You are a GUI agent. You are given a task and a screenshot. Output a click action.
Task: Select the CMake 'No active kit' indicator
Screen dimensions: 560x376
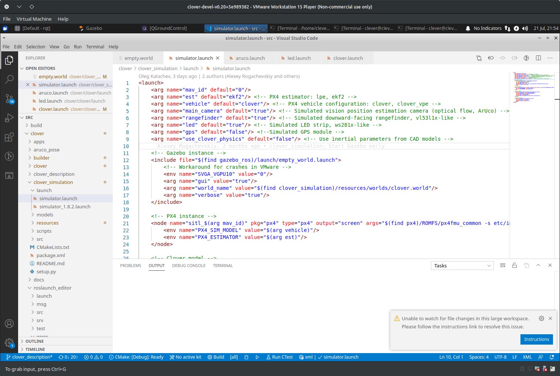186,357
